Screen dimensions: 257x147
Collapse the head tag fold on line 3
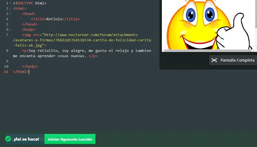pos(10,14)
